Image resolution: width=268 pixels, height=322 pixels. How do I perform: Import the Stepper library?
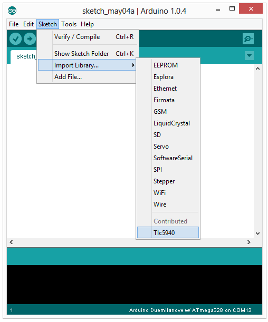pos(168,181)
